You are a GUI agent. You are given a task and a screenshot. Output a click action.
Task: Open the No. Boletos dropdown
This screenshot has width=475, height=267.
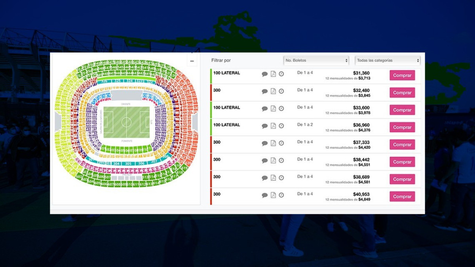point(316,61)
